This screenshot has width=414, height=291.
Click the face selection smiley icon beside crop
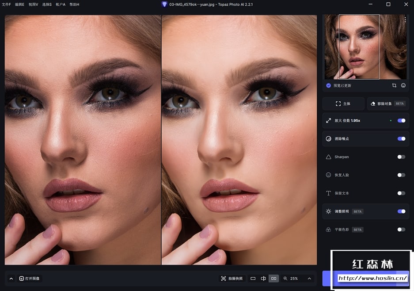[403, 85]
